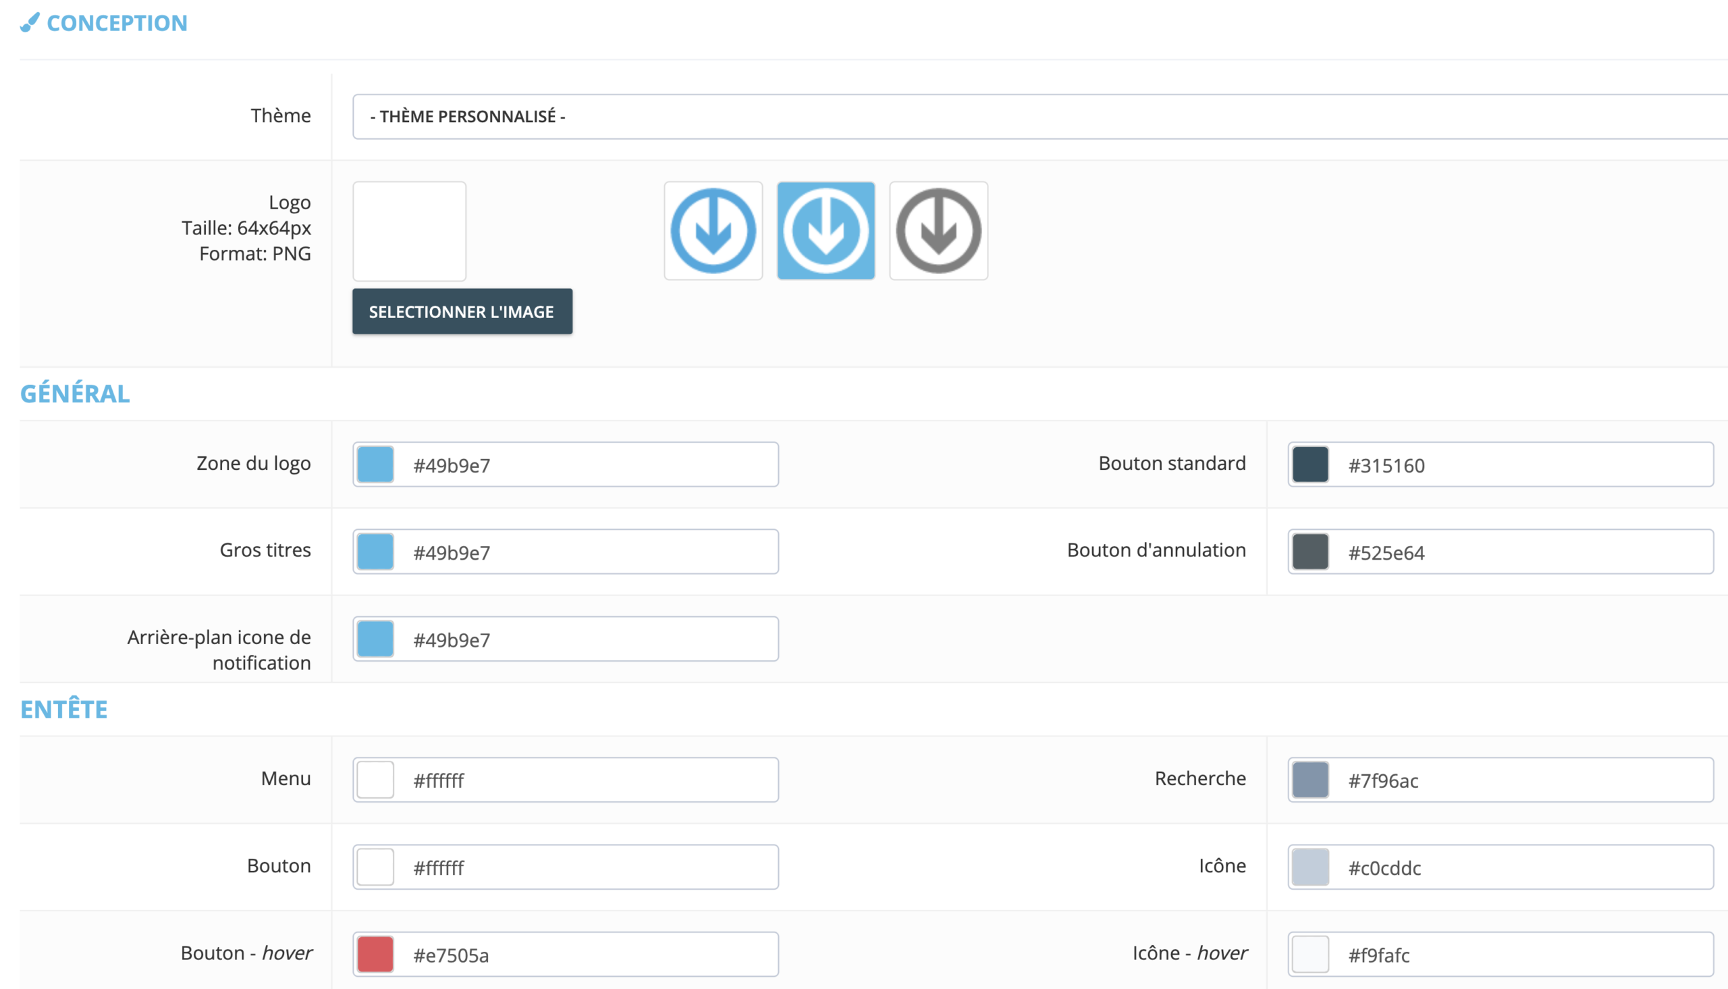Open the Recherche color swatch
Screen dimensions: 1728x989
[1310, 780]
